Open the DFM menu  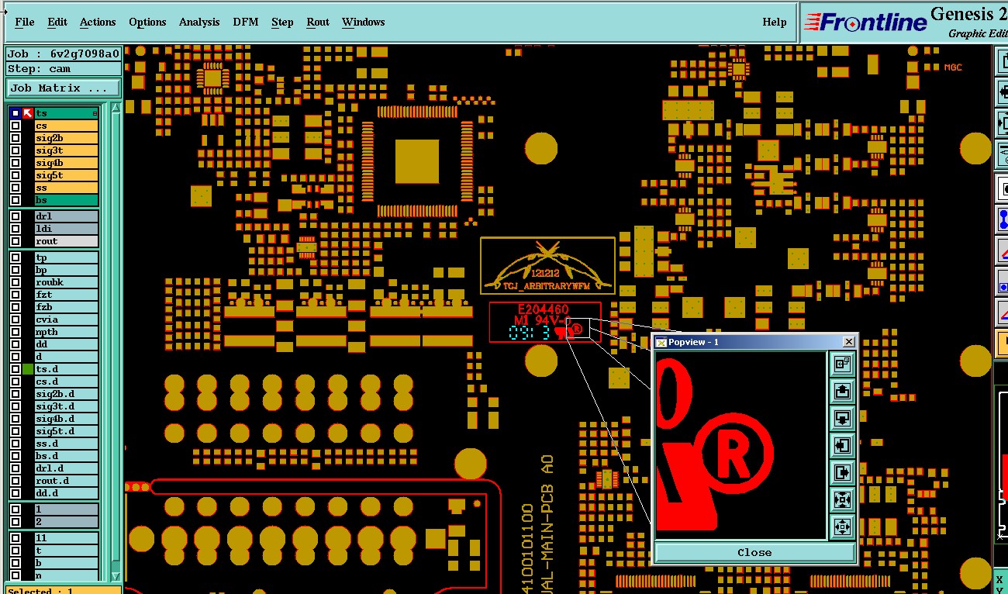[x=246, y=22]
